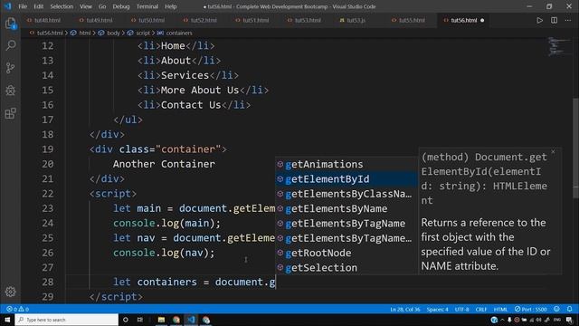Select getElementsByName suggestion

(x=347, y=208)
